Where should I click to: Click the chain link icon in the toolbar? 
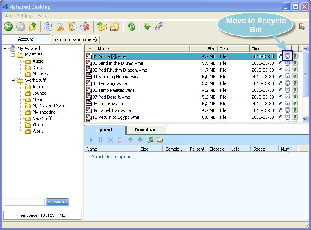[159, 27]
